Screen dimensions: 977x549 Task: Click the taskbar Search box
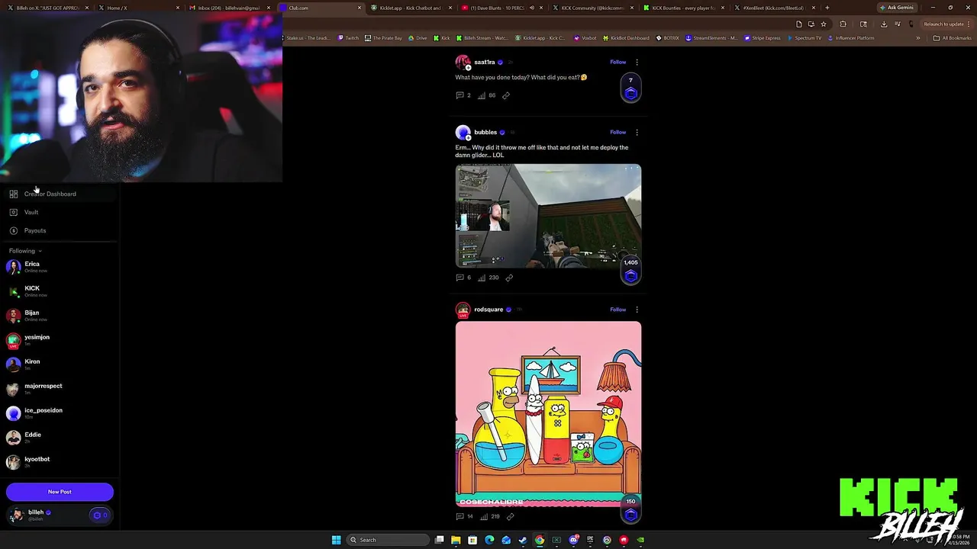tap(388, 540)
